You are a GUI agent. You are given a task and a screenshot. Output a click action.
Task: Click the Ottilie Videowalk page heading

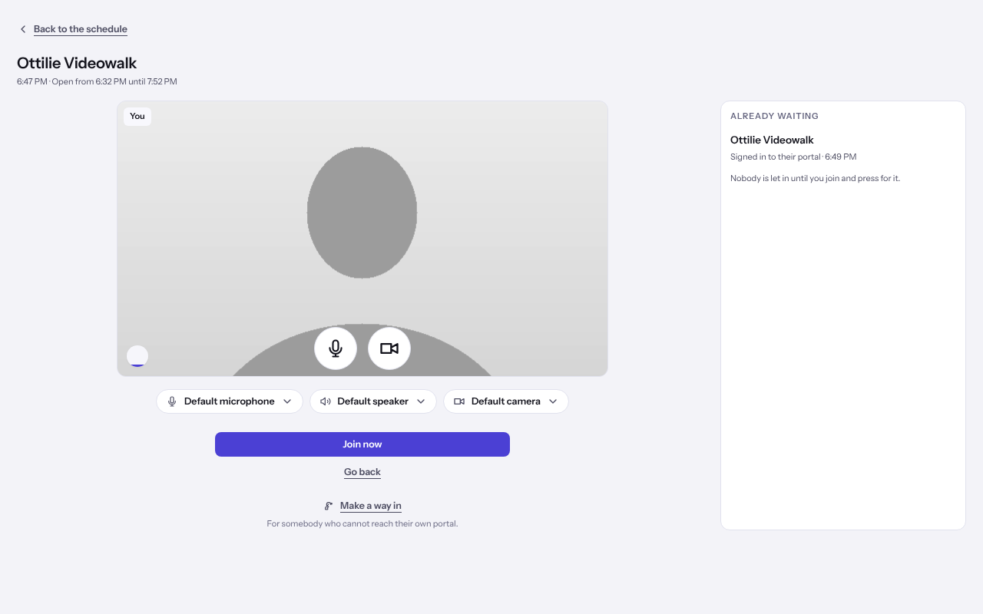pos(77,63)
